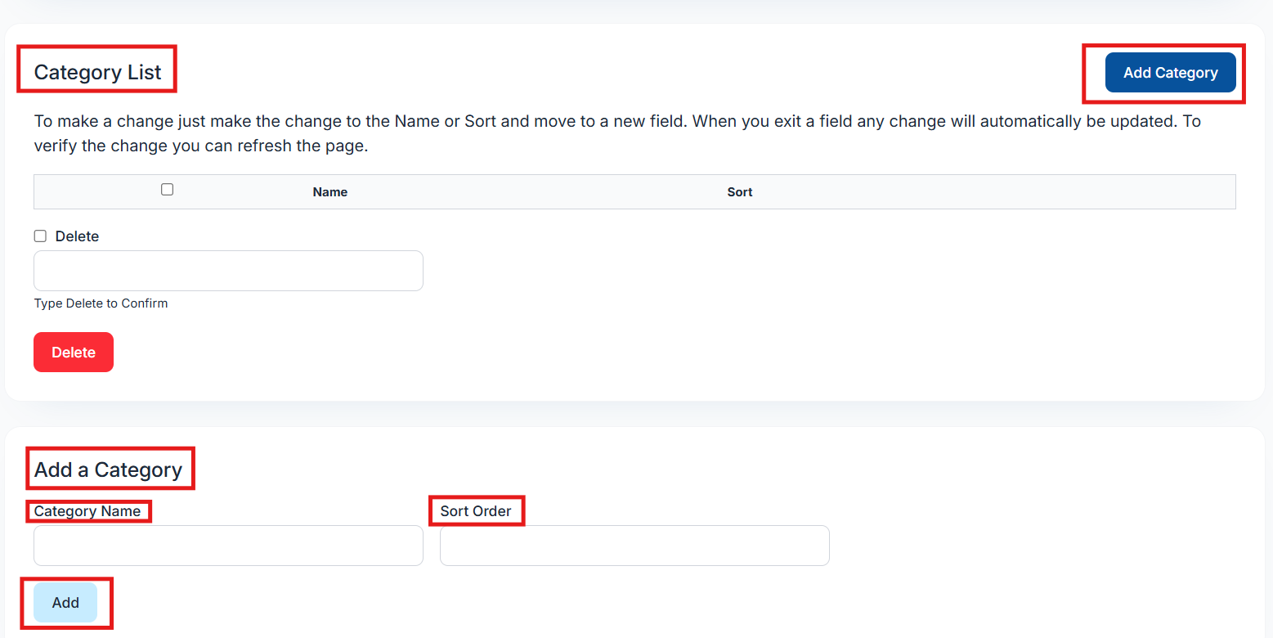Click the Category Name field label
Screen dimensions: 1273x638
click(x=87, y=511)
